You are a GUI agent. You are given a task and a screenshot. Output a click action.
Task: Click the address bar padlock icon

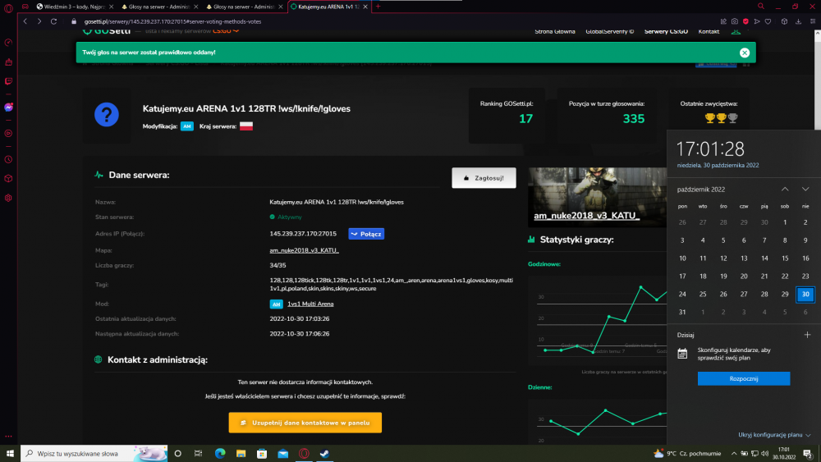(x=74, y=21)
